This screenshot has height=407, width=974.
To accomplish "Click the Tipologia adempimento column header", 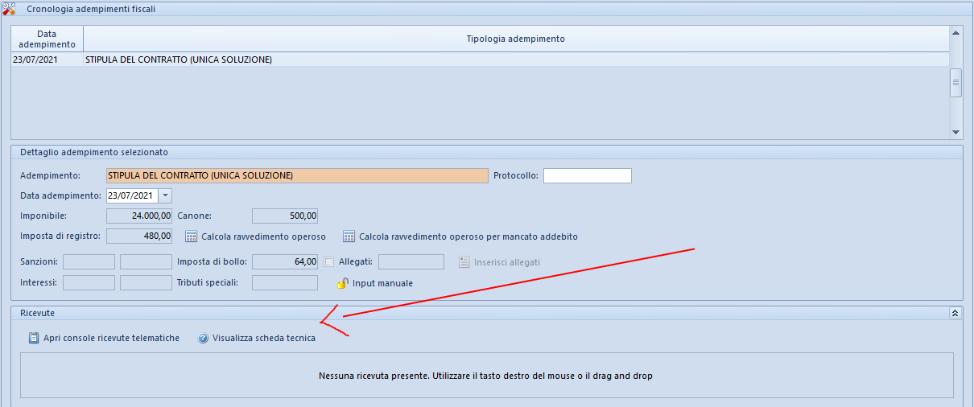I will [516, 39].
